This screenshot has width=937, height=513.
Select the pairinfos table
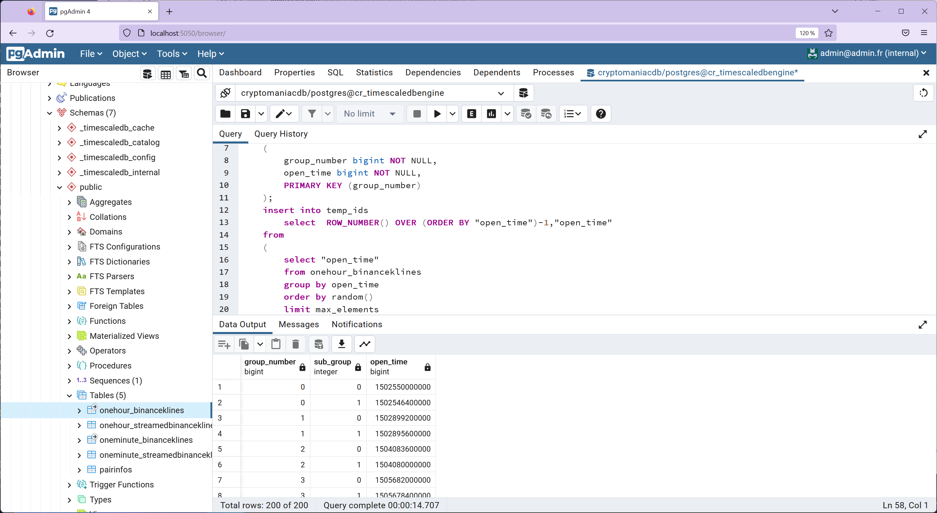pyautogui.click(x=116, y=470)
